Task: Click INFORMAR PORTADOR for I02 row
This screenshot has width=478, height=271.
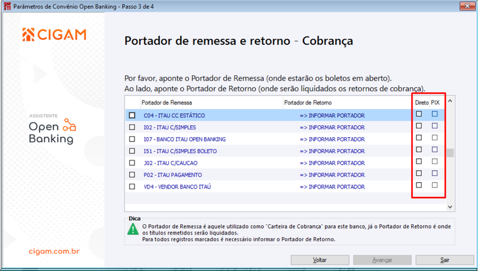Action: point(332,127)
